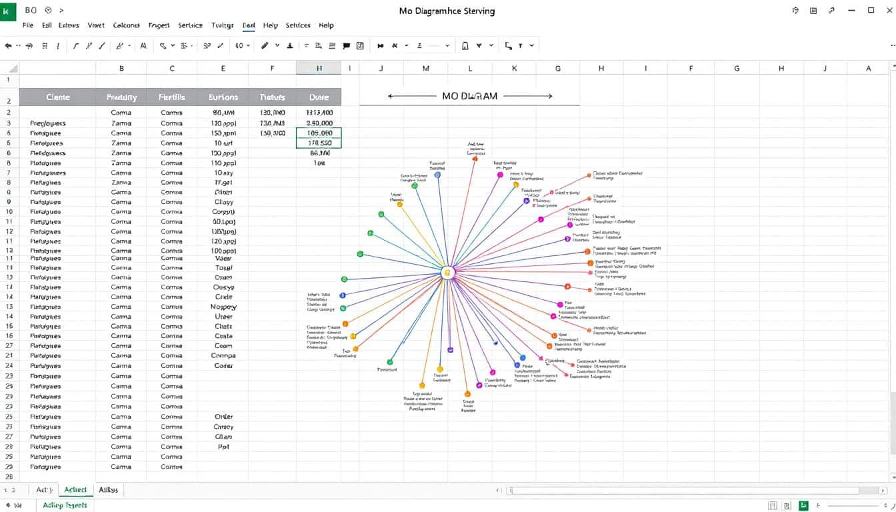
Task: Switch to the 'Act-y' sheet tab
Action: 44,489
